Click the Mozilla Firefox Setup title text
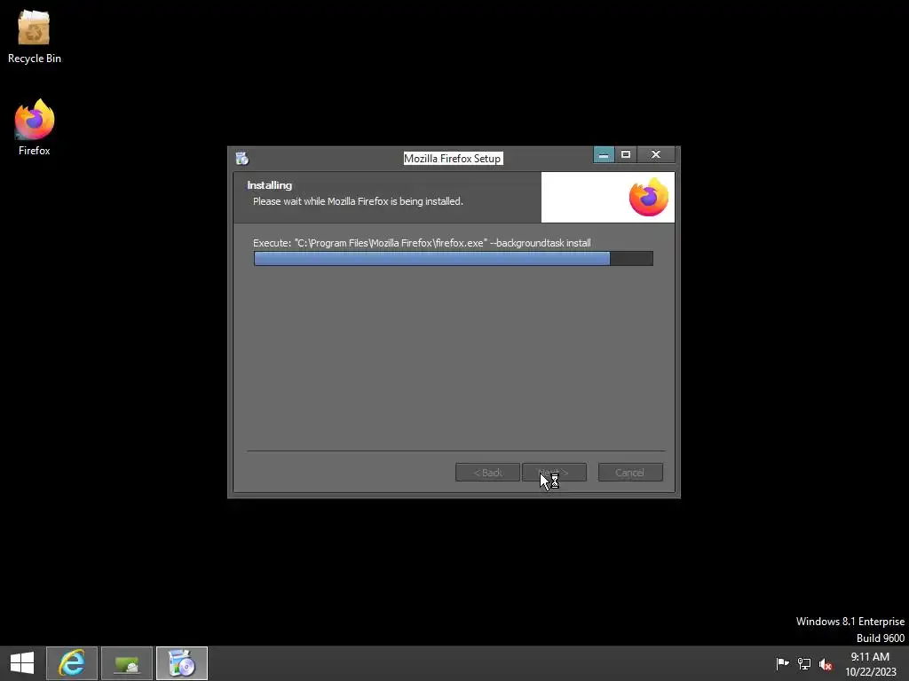Viewport: 909px width, 681px height. coord(453,159)
